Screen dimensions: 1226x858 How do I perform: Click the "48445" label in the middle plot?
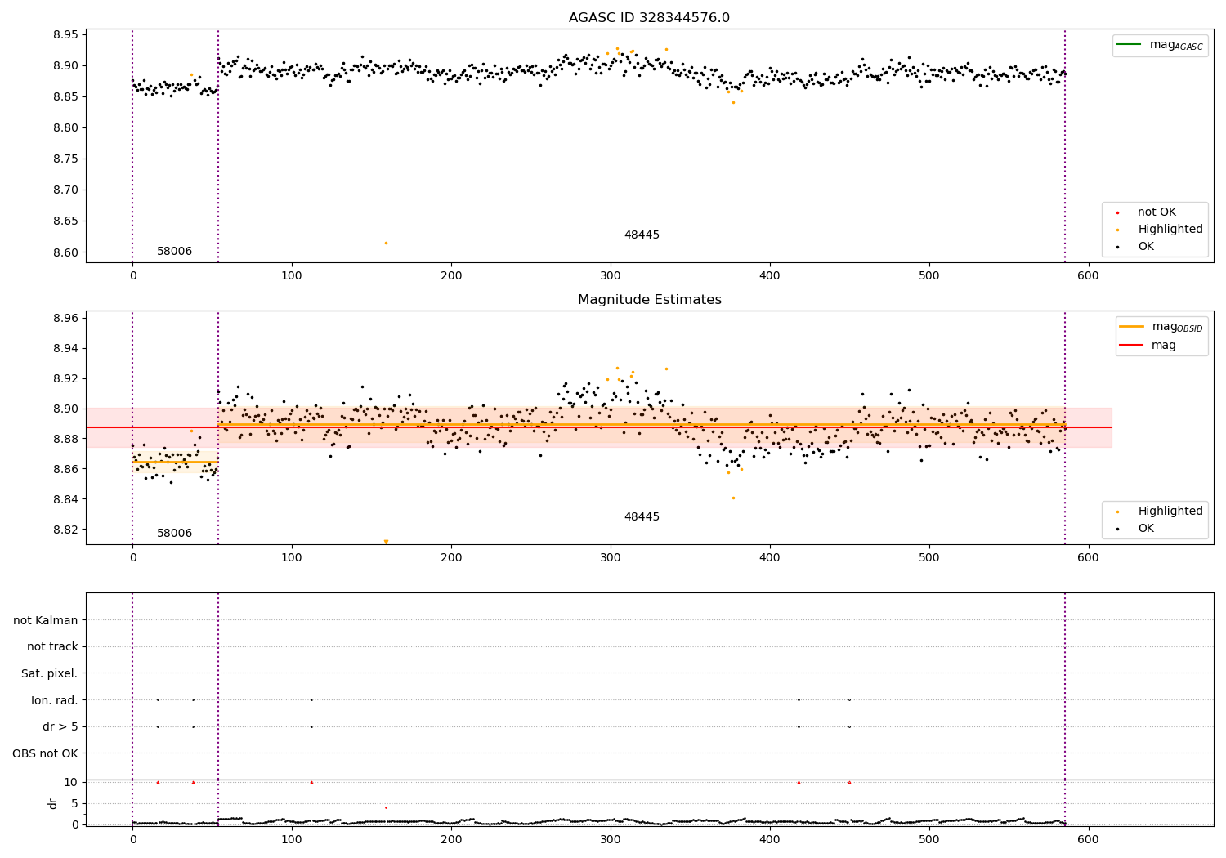pyautogui.click(x=642, y=517)
